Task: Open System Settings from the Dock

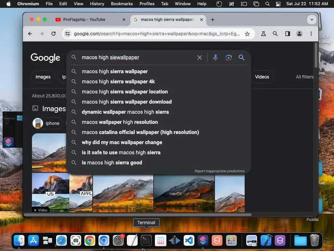Action: pyautogui.click(x=118, y=241)
